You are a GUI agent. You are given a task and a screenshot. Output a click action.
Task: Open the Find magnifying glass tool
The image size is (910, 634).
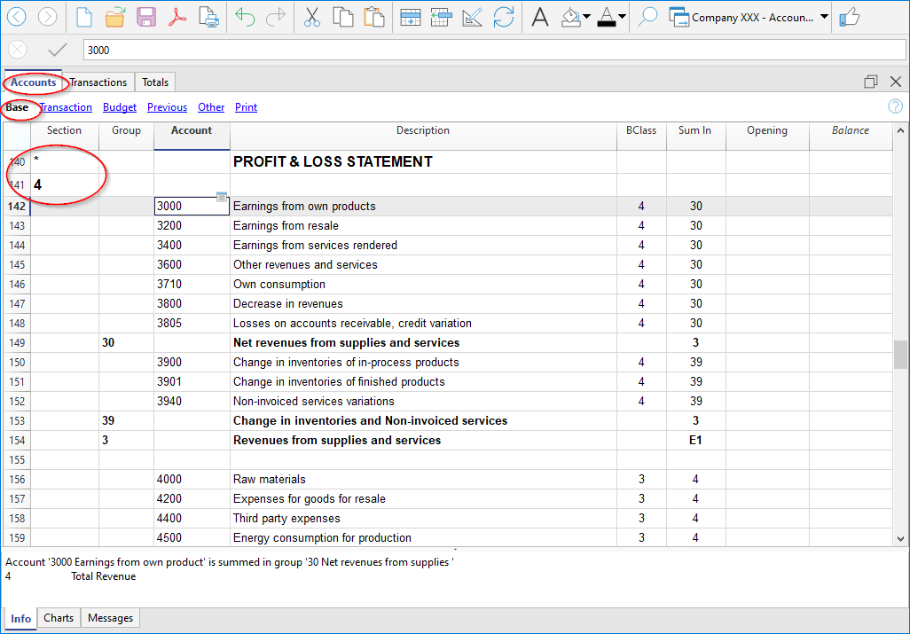647,17
